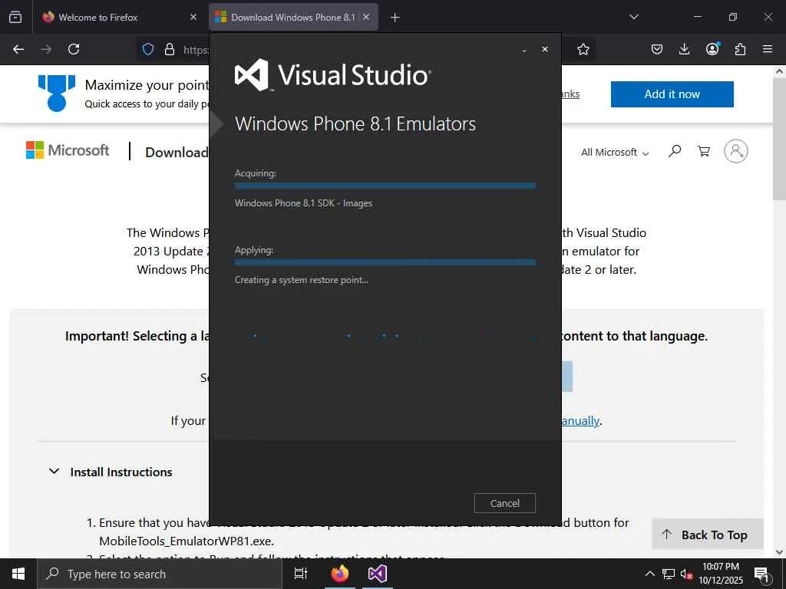Collapse the Install Instructions section

coord(111,472)
